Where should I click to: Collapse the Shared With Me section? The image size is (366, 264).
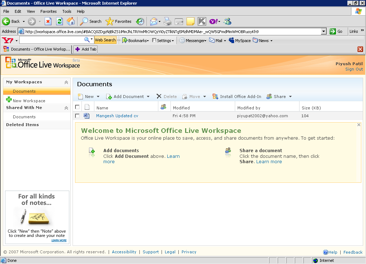(x=66, y=108)
